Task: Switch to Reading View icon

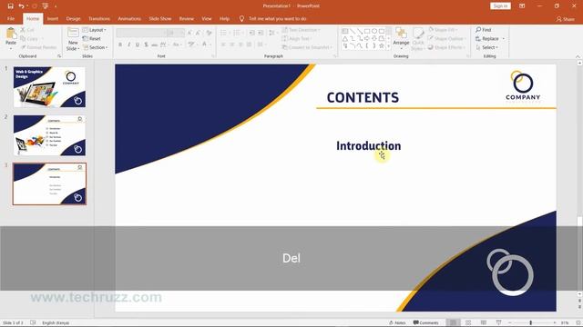Action: pyautogui.click(x=484, y=322)
